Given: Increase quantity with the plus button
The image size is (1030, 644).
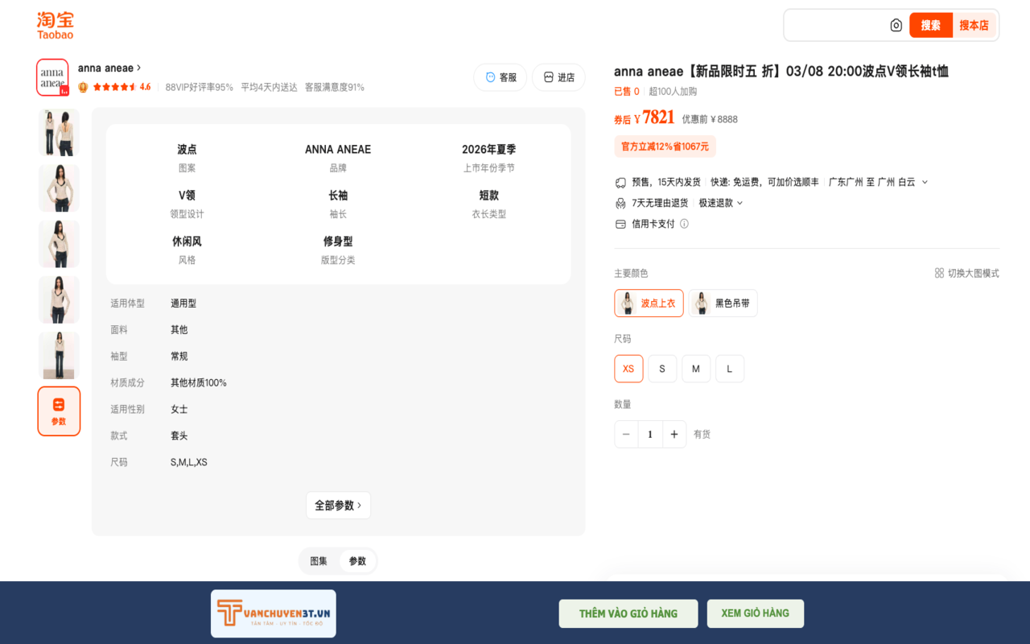Looking at the screenshot, I should pos(674,434).
